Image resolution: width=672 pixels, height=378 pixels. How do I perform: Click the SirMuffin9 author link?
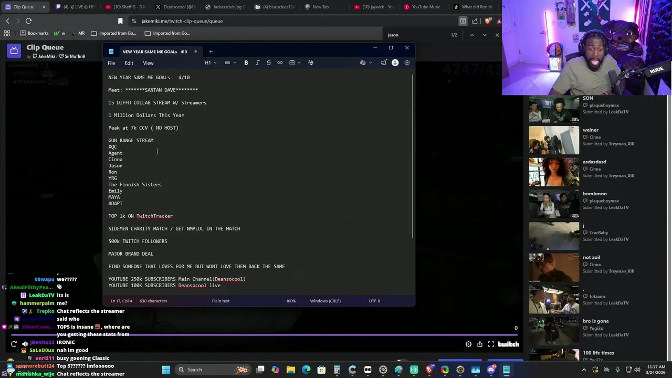point(72,56)
